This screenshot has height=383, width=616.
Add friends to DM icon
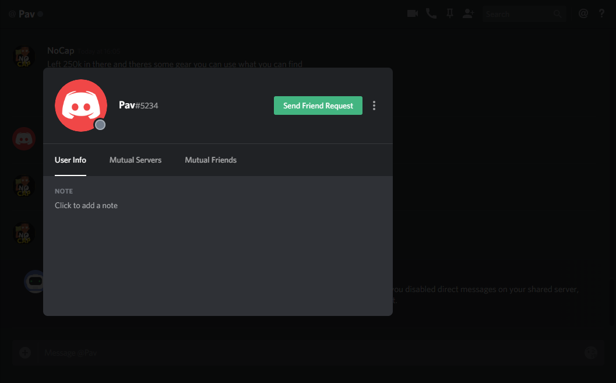pos(469,14)
